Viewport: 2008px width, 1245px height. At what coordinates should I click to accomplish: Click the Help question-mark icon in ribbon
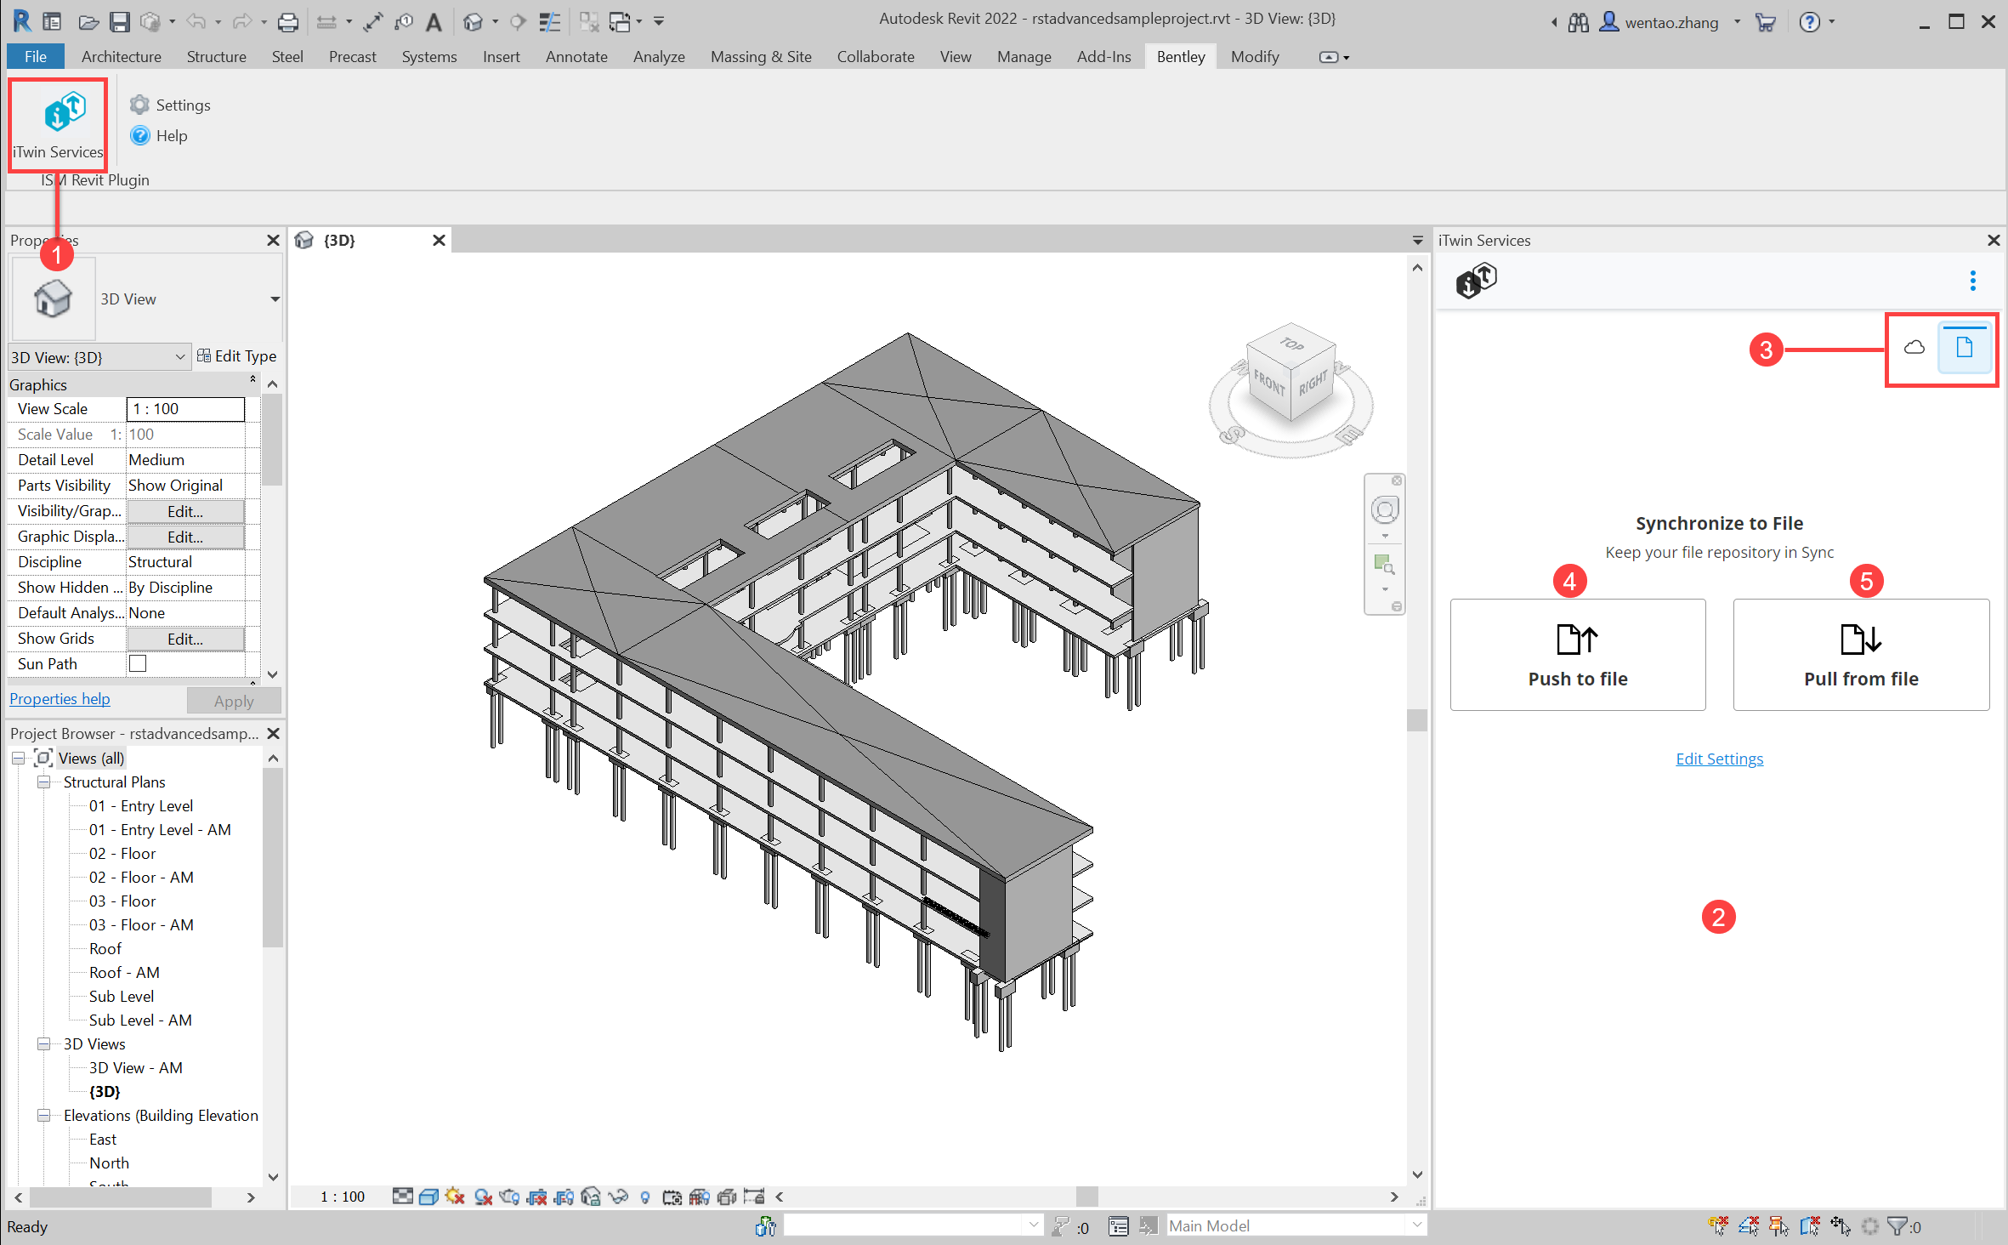point(140,136)
